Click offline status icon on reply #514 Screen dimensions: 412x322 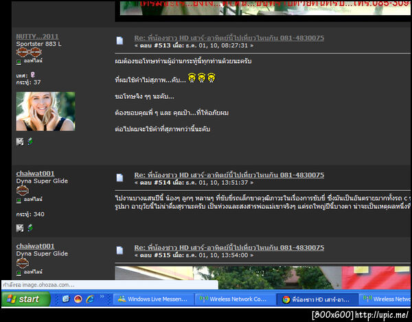pos(19,200)
